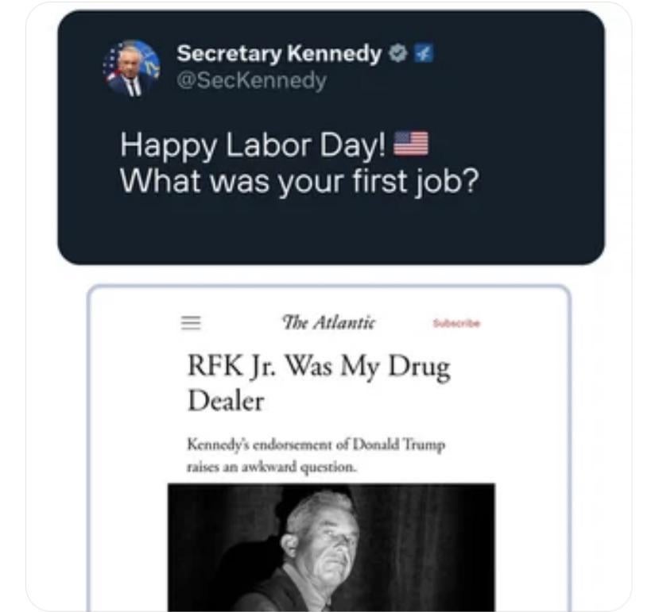Click the black-and-white article photo
Viewport: 655px width, 612px height.
331,546
